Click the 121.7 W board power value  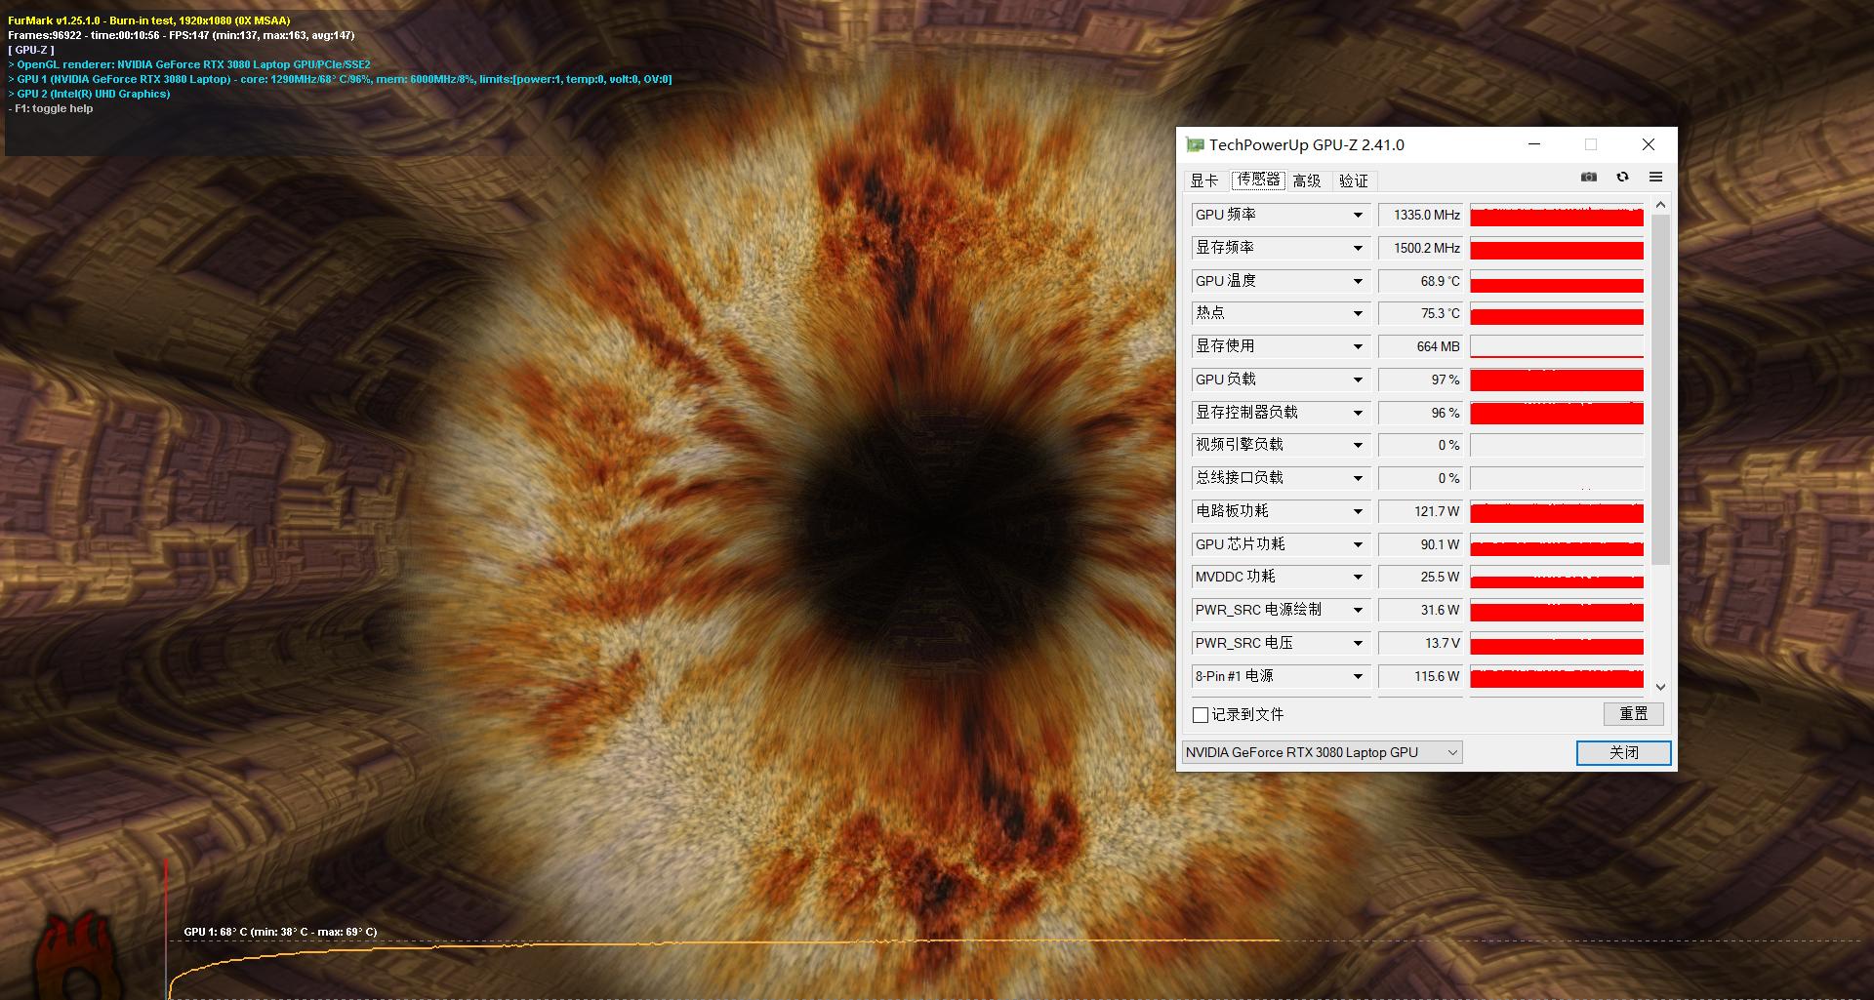coord(1420,511)
